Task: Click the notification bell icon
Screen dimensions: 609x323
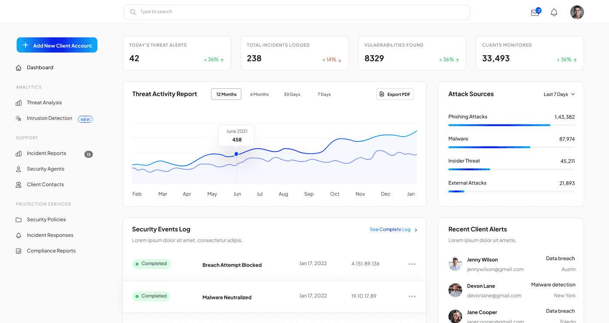Action: [x=554, y=12]
